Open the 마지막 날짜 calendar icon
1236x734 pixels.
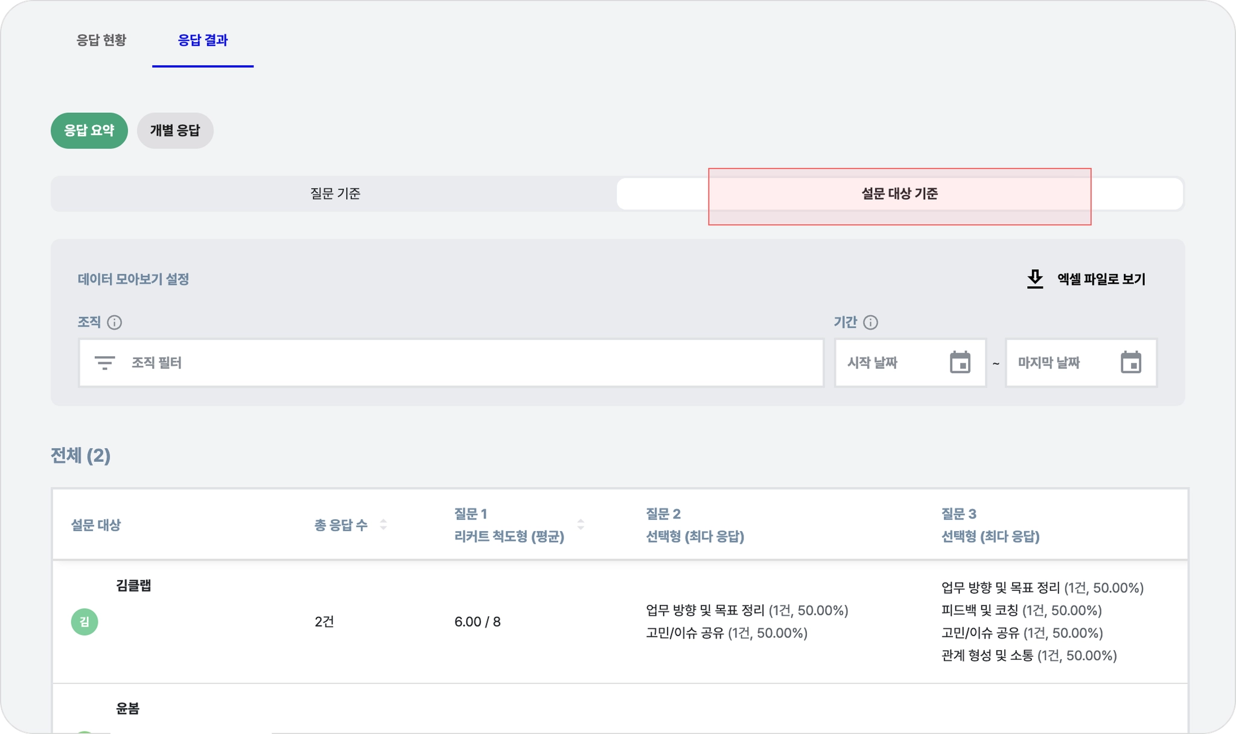point(1130,362)
